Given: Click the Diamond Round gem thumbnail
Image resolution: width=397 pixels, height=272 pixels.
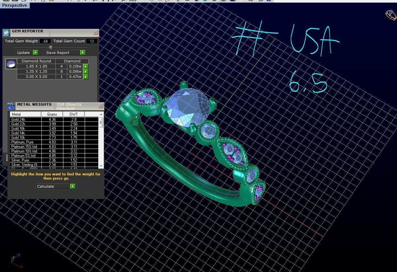Looking at the screenshot, I should point(11,64).
